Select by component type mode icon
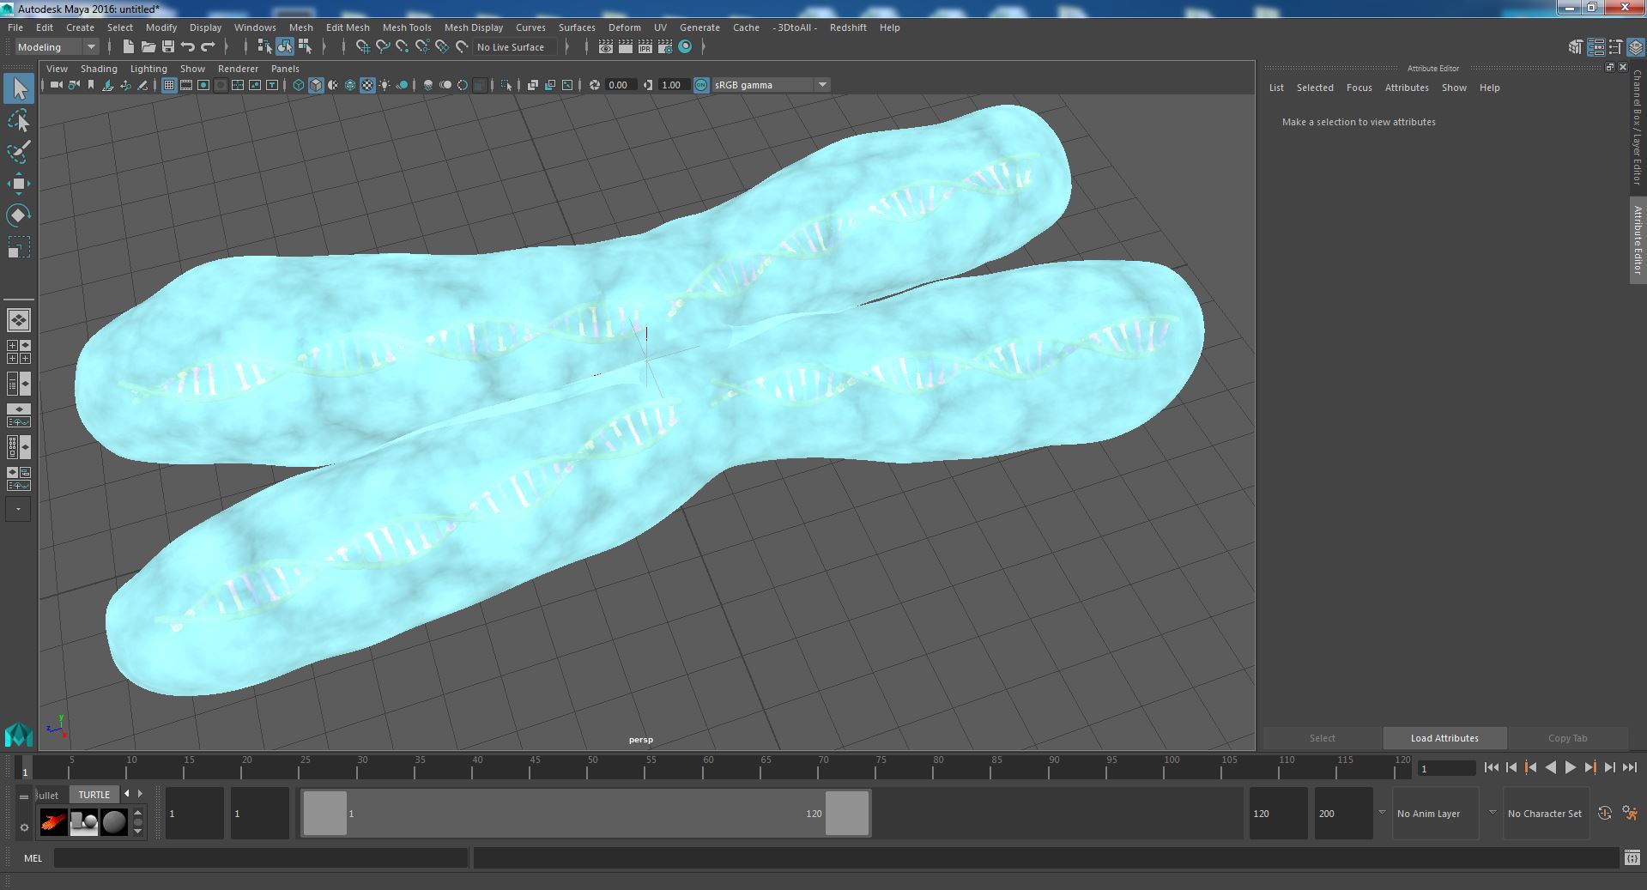 pyautogui.click(x=305, y=47)
